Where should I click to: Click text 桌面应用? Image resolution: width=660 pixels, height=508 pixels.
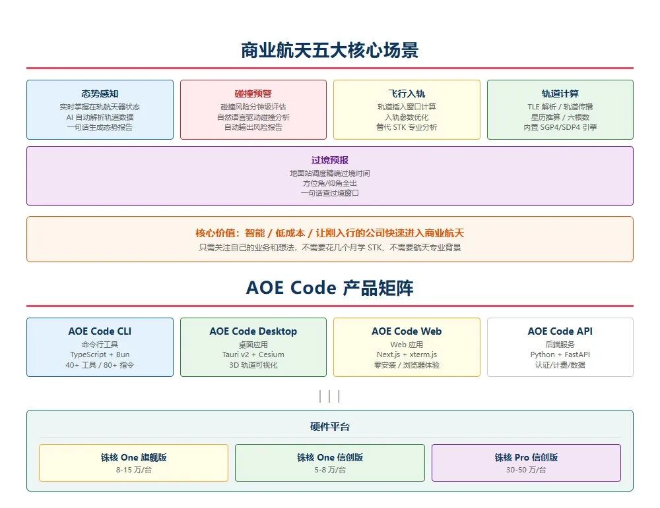[253, 345]
